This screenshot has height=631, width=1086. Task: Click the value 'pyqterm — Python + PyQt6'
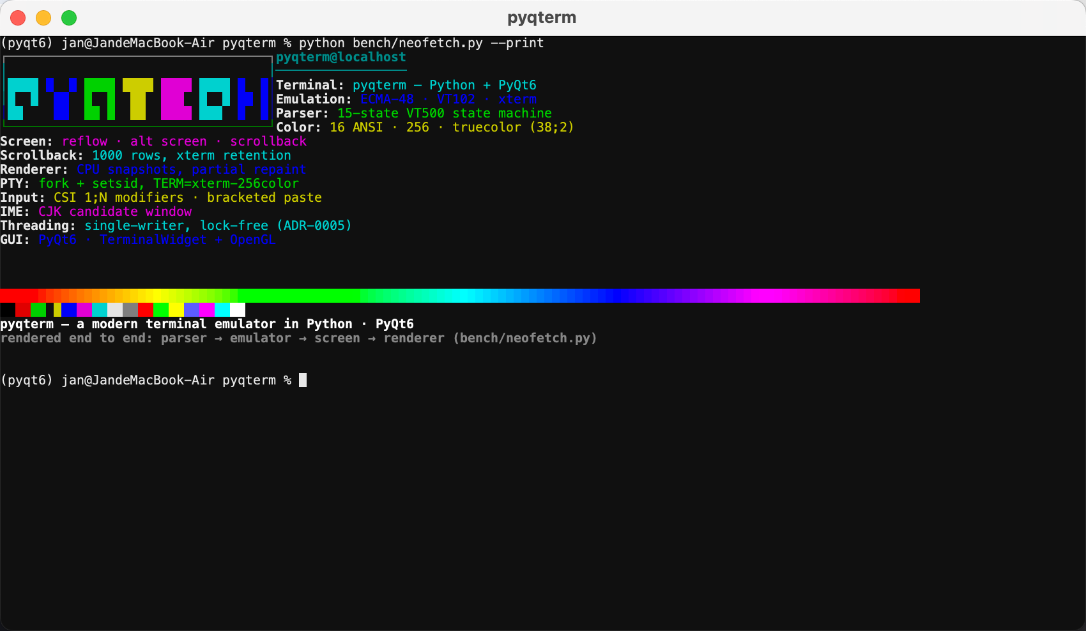coord(445,85)
